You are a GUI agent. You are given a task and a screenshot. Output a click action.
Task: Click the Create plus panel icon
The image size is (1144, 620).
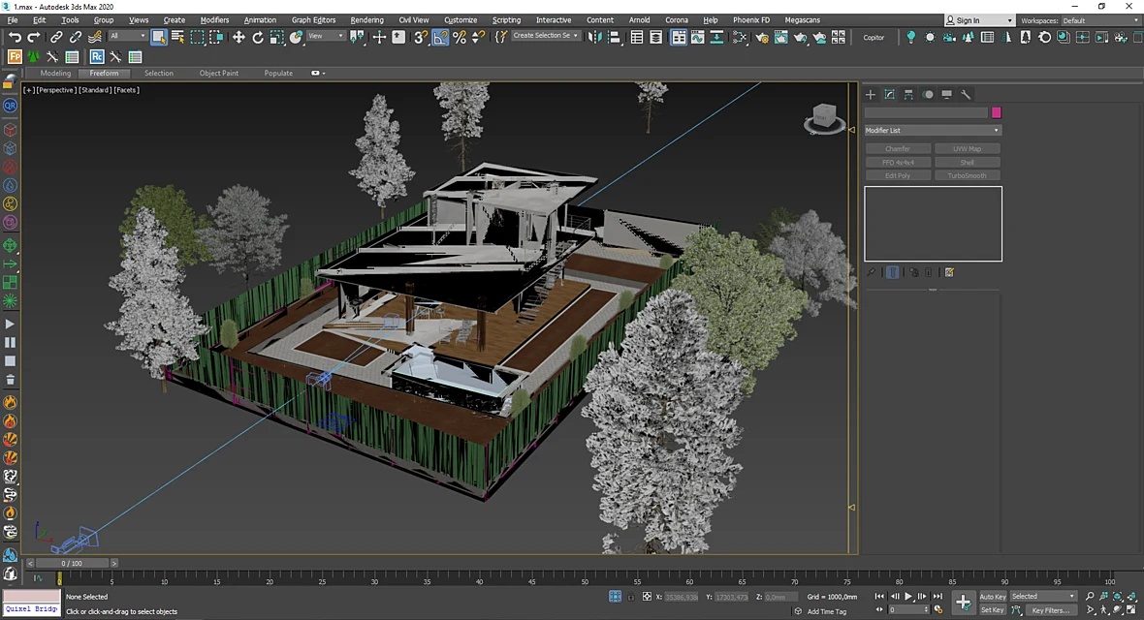coord(871,94)
